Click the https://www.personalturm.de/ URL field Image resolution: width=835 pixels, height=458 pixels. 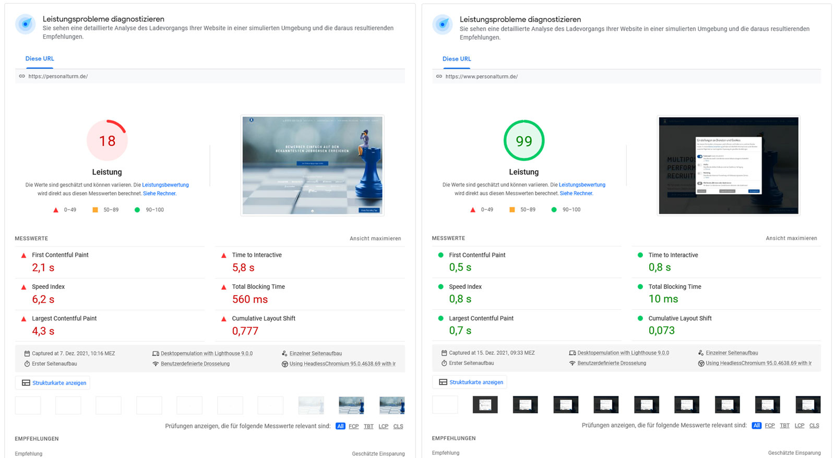pos(626,76)
